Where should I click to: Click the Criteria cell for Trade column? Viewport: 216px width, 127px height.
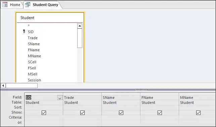coord(82,118)
